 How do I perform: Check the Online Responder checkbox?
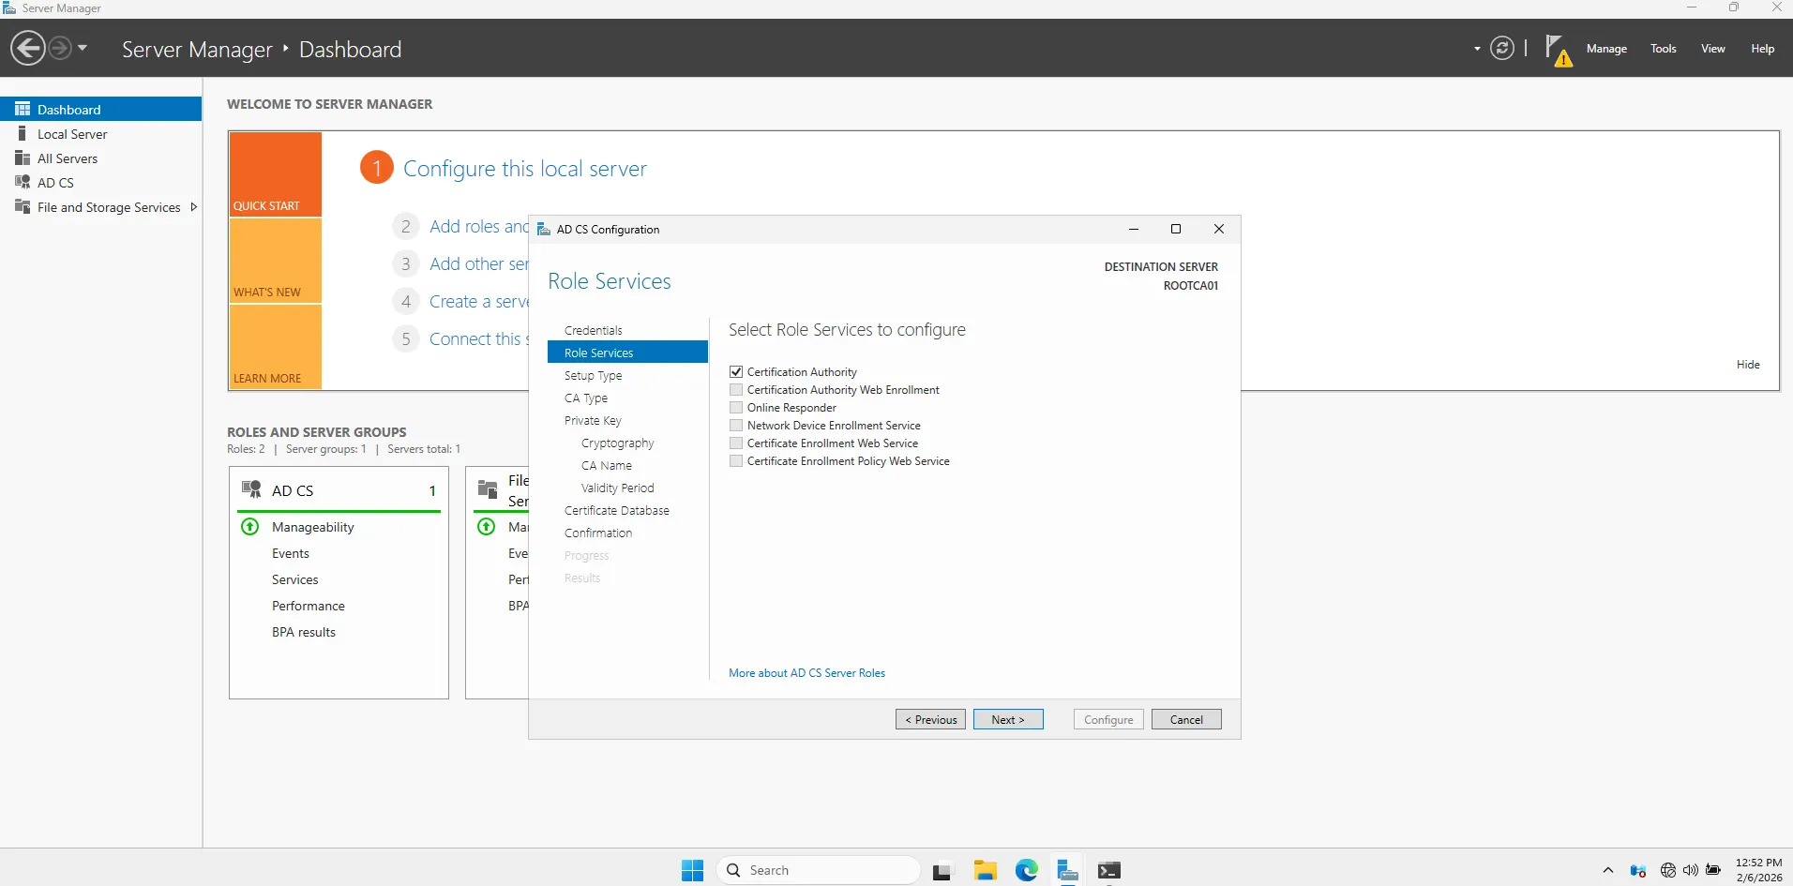(x=736, y=408)
